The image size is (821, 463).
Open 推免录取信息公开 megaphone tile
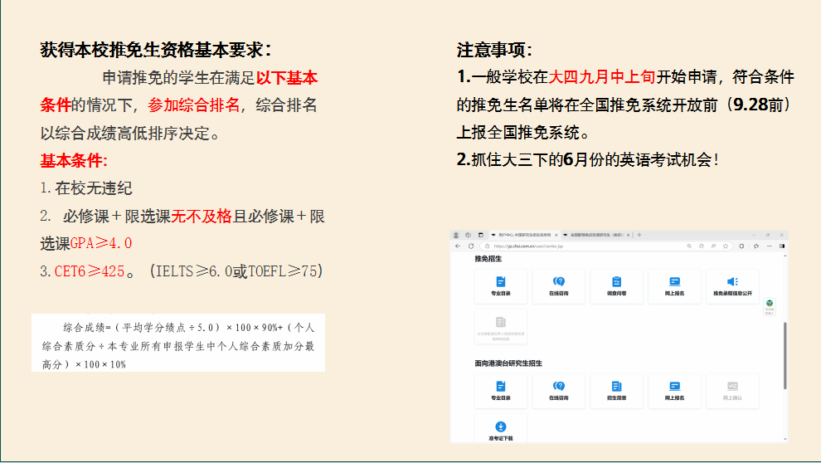pos(731,283)
